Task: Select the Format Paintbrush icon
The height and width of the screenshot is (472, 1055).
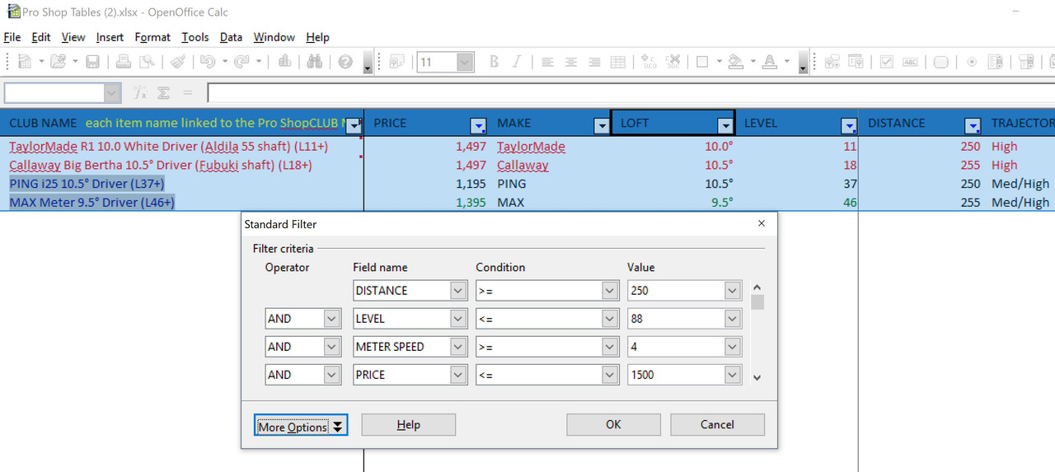Action: pos(178,62)
